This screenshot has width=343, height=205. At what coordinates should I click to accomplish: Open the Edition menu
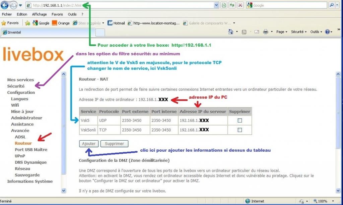pyautogui.click(x=22, y=14)
